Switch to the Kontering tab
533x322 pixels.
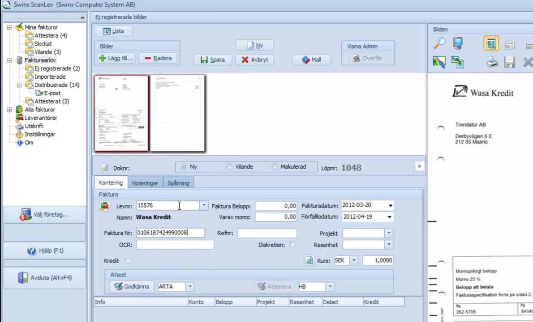[x=111, y=182]
